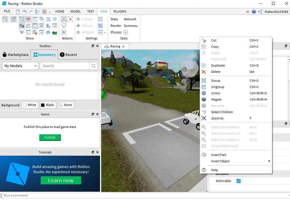Float the Toolbox panel with undock icon
Viewport: 290px width, 206px height.
[x=93, y=46]
